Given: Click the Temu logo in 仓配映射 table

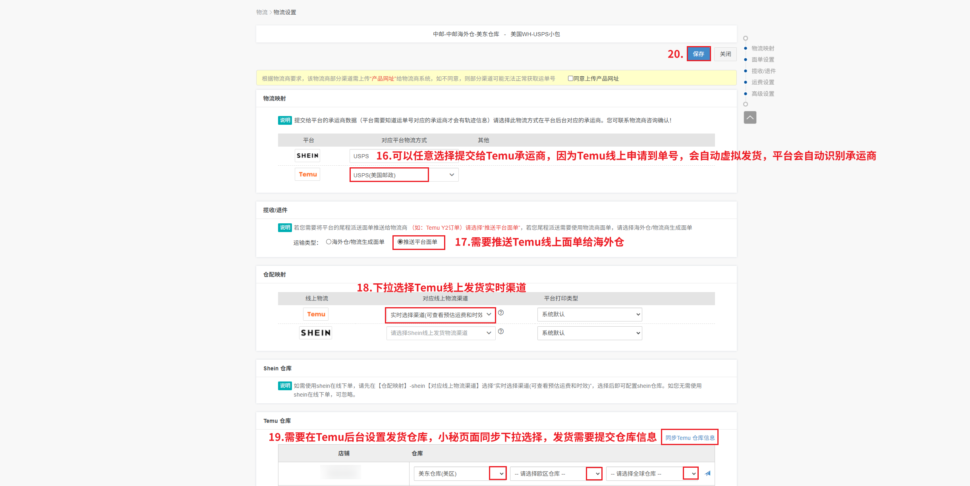Looking at the screenshot, I should click(316, 314).
